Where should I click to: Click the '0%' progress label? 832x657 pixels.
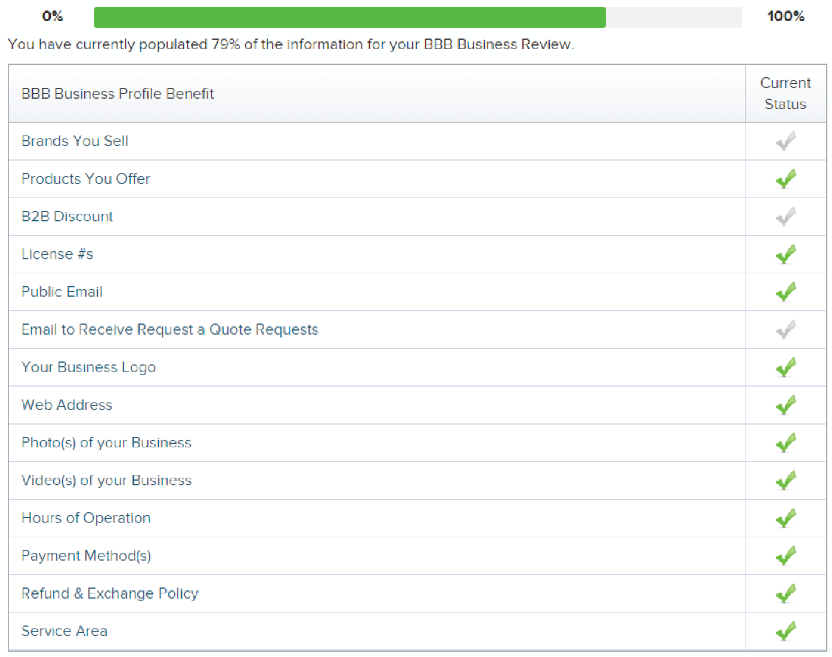(53, 16)
